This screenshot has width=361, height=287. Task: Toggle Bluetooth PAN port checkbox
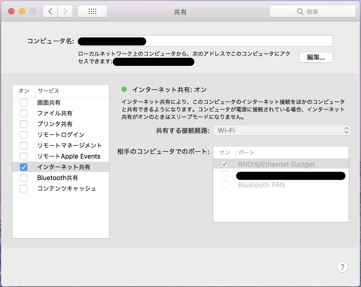[225, 184]
